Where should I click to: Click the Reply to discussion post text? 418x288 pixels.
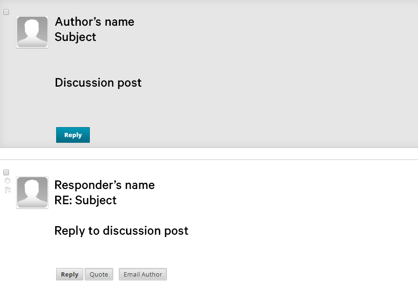point(121,230)
